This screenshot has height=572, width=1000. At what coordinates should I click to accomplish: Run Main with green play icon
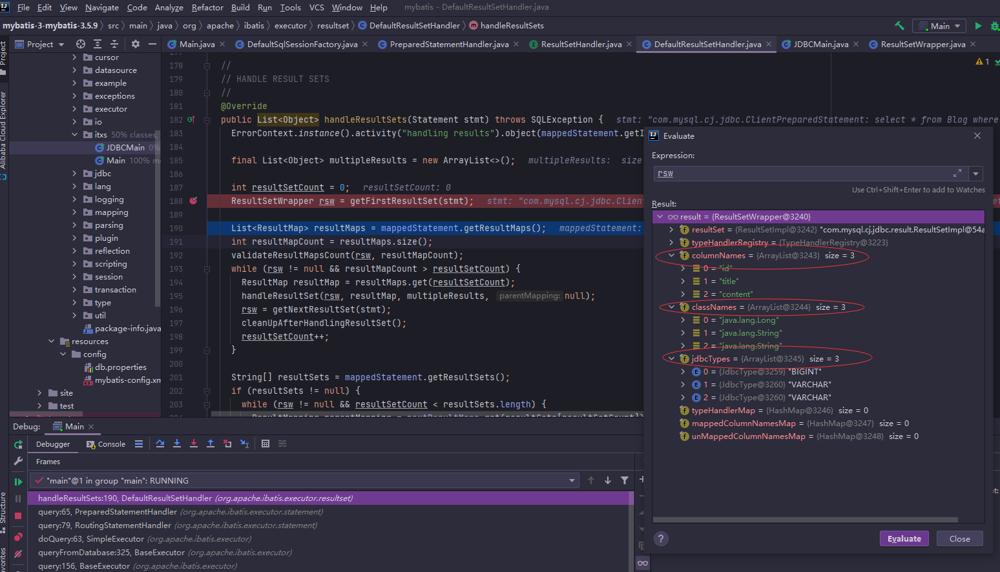(x=978, y=26)
